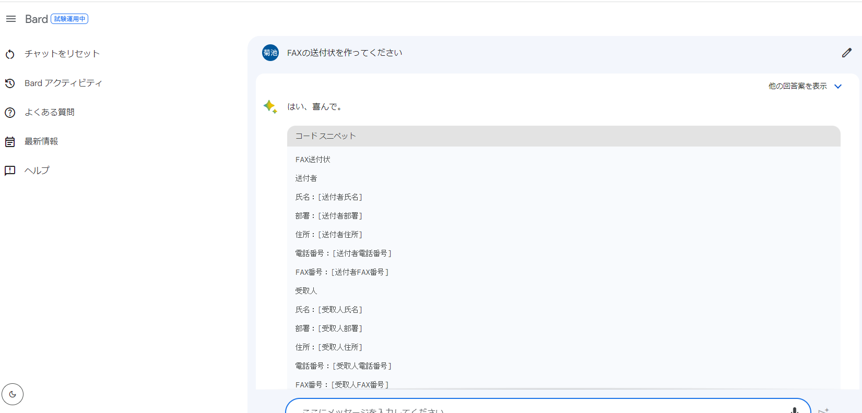Open the ヘルプ menu item

[37, 171]
